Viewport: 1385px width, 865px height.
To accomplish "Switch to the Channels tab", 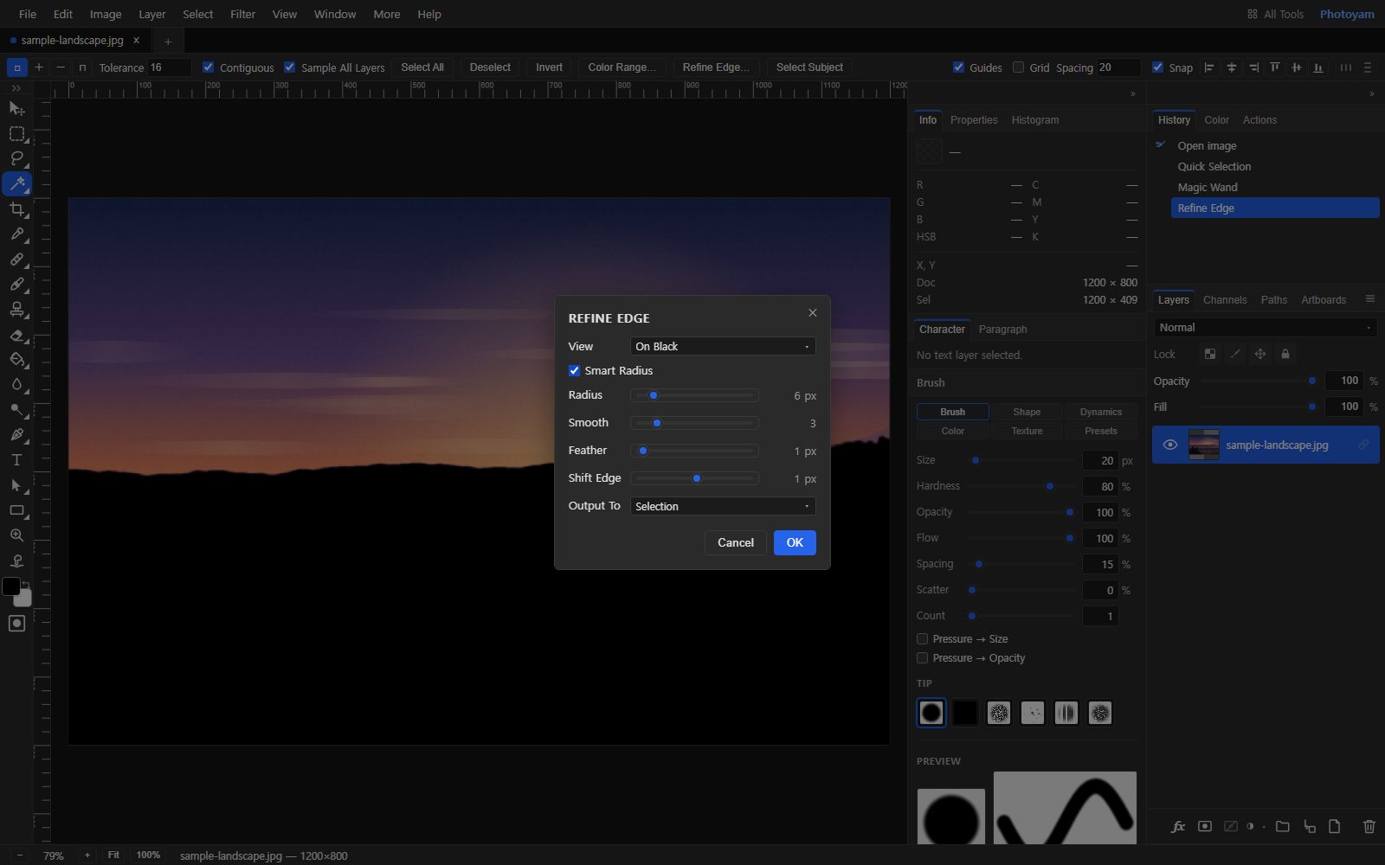I will point(1225,299).
